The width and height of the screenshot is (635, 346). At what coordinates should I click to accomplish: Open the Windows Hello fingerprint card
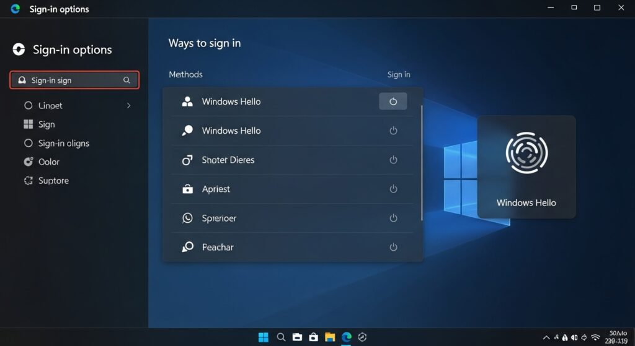526,167
